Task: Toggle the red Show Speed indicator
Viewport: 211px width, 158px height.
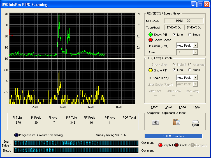Action: (150, 40)
